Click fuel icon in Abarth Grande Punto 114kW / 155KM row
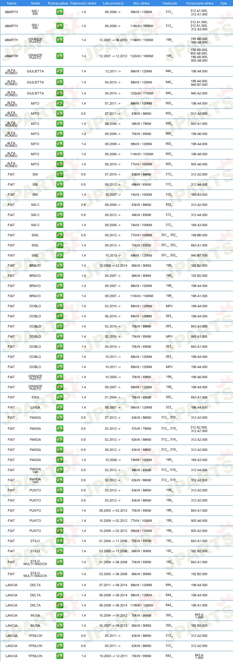The image size is (233, 661). click(x=60, y=40)
